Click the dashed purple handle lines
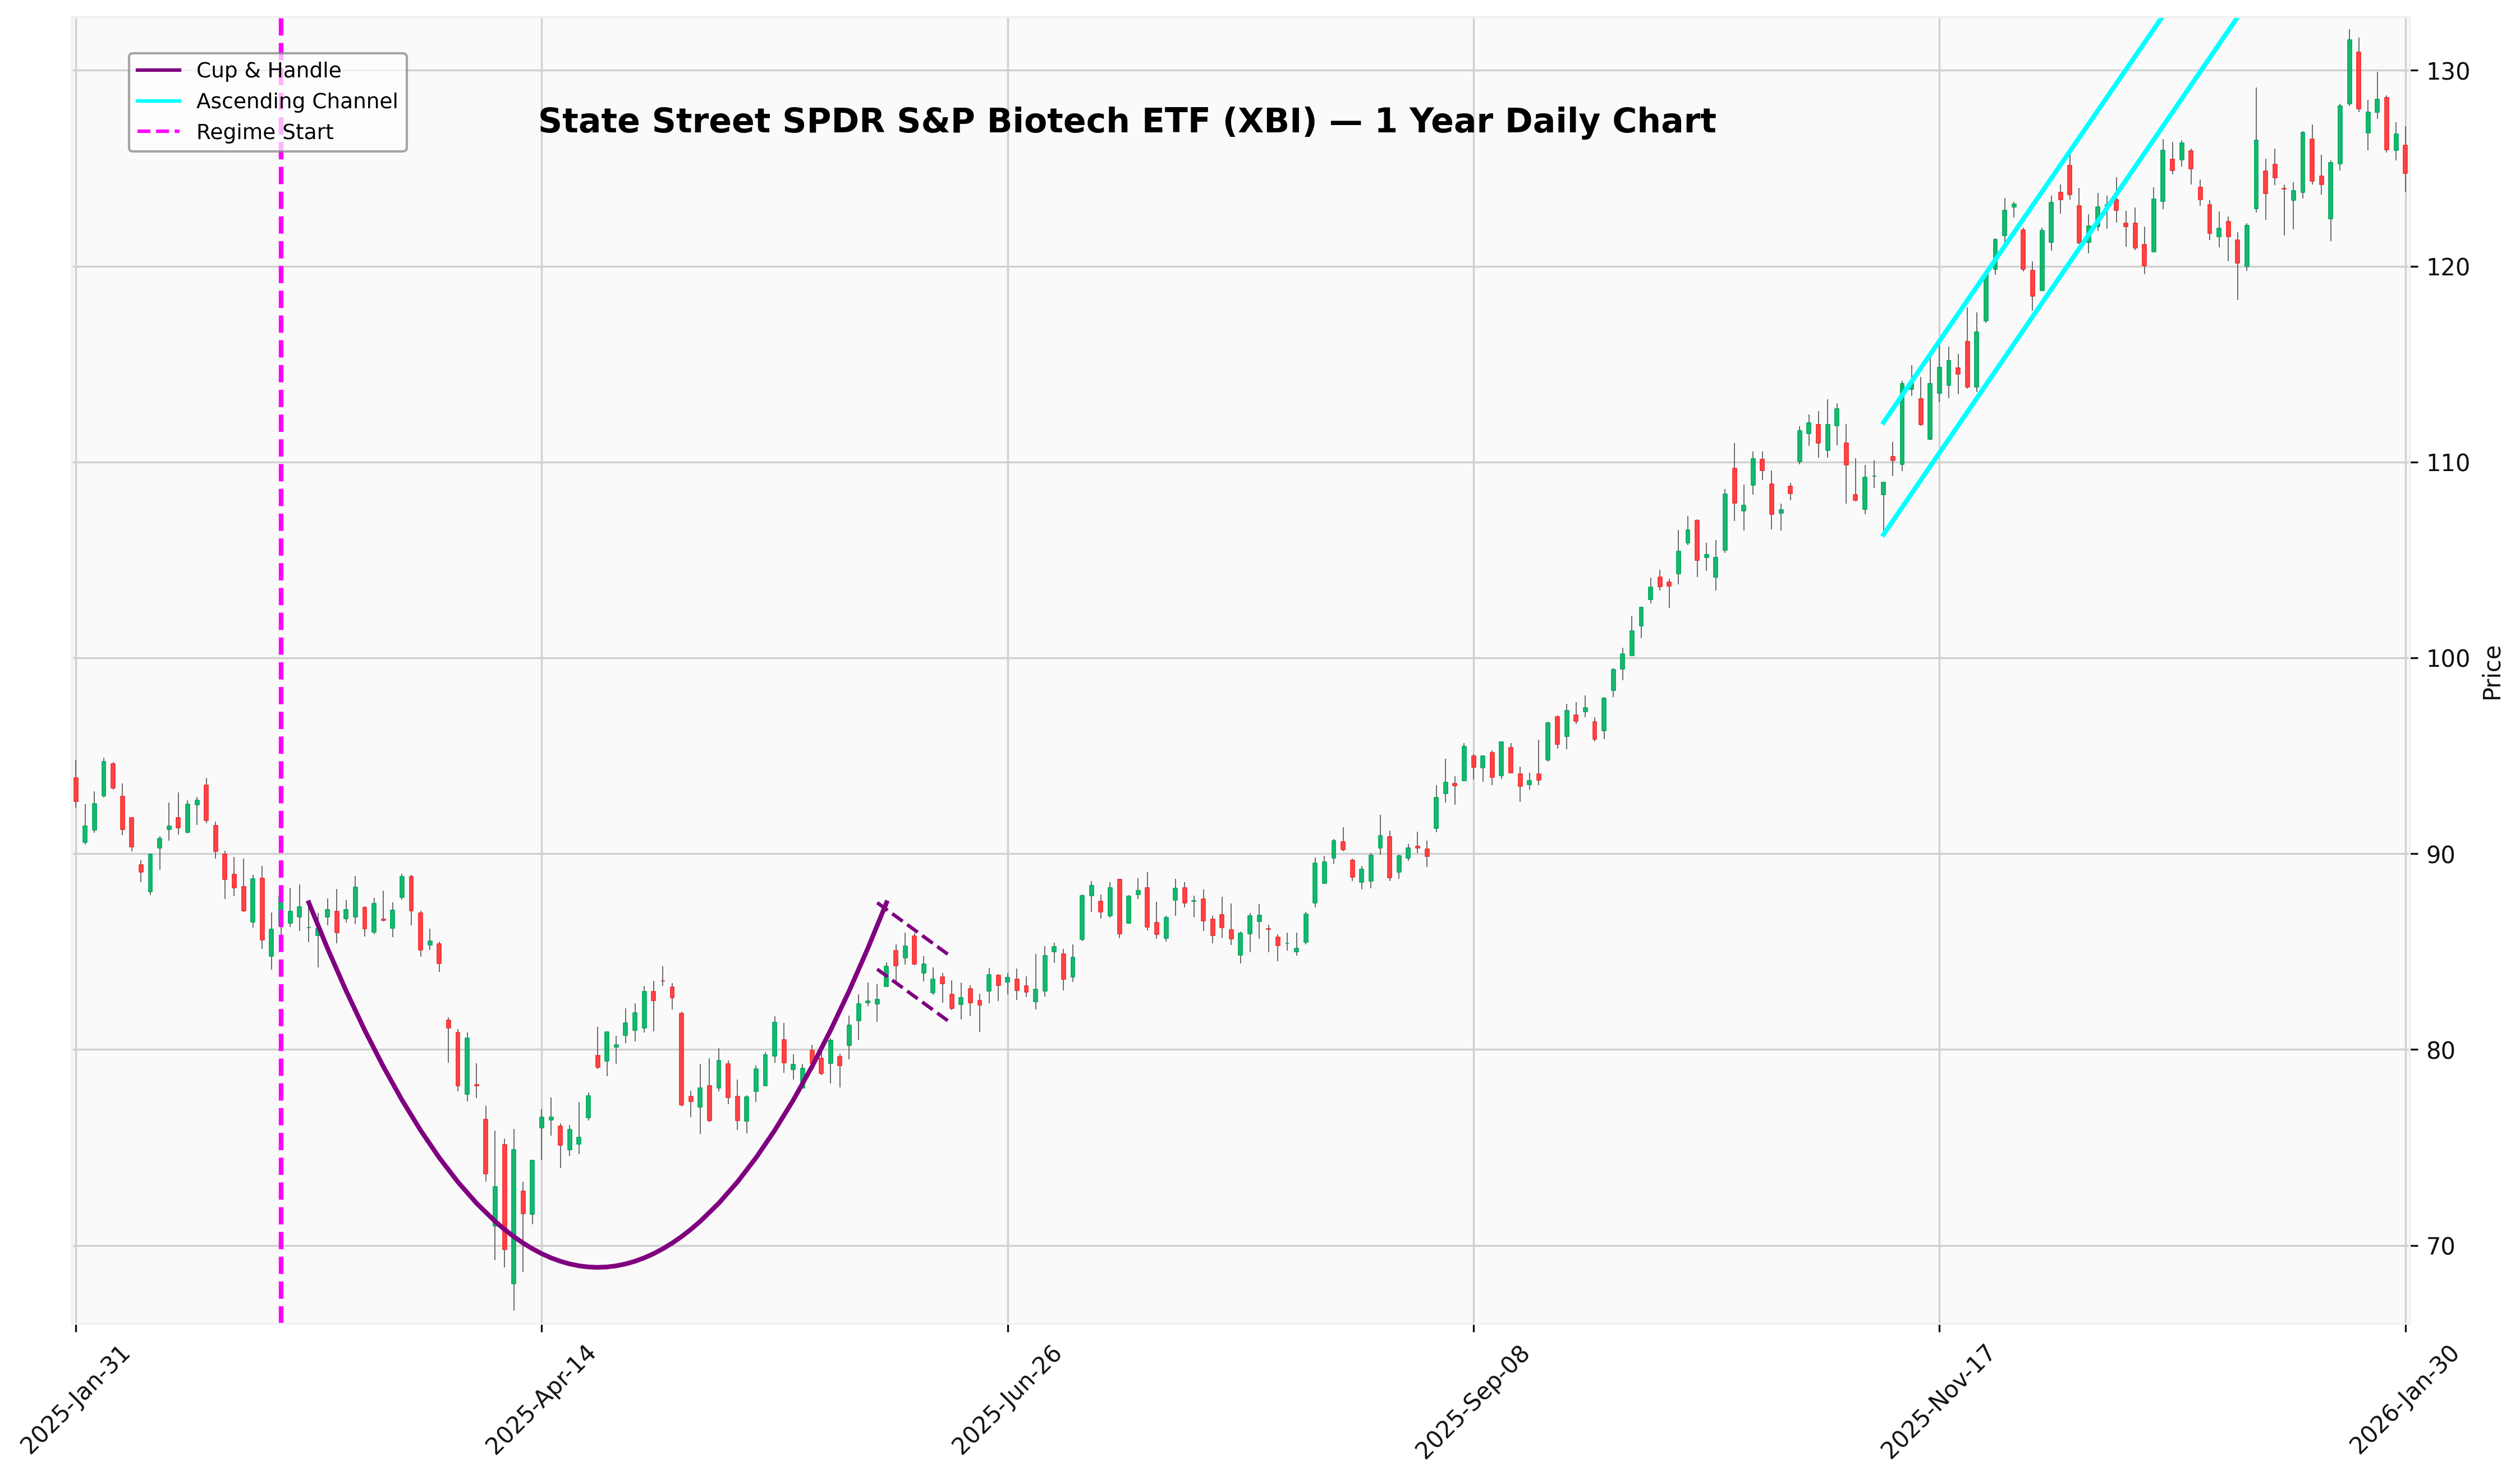This screenshot has width=2520, height=1480. pyautogui.click(x=914, y=928)
